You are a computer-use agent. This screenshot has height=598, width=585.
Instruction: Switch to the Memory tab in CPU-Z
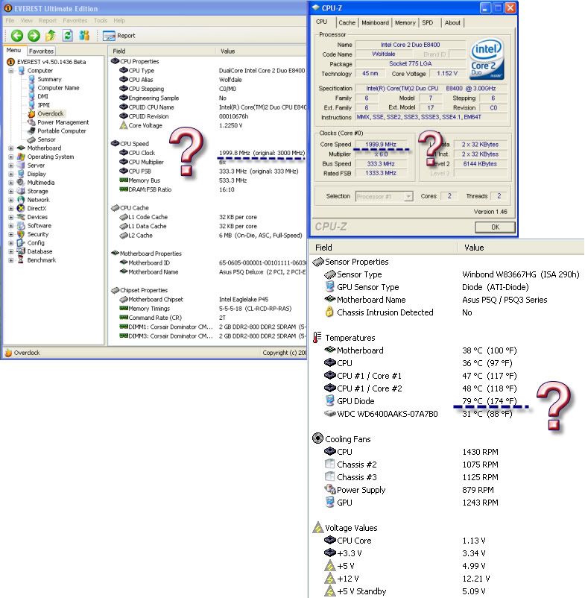pyautogui.click(x=405, y=23)
